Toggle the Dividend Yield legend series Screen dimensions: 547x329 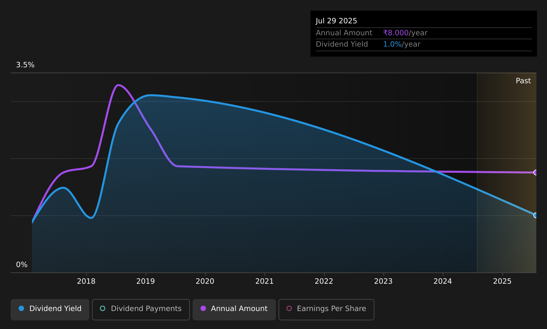50,309
